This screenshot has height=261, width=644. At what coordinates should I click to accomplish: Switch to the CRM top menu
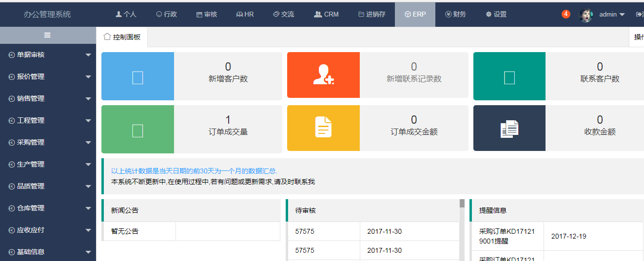click(x=326, y=14)
